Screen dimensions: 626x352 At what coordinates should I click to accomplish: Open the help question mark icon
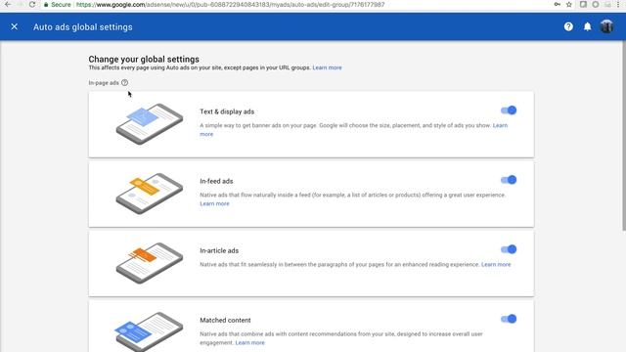coord(568,26)
